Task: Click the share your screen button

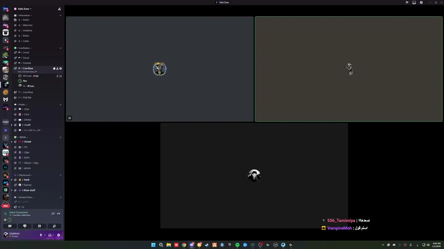Action: pos(25,226)
